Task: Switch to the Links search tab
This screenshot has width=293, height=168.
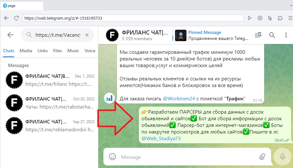Action: tap(42, 51)
